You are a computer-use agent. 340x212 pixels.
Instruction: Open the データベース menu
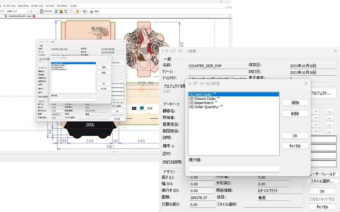10,6
